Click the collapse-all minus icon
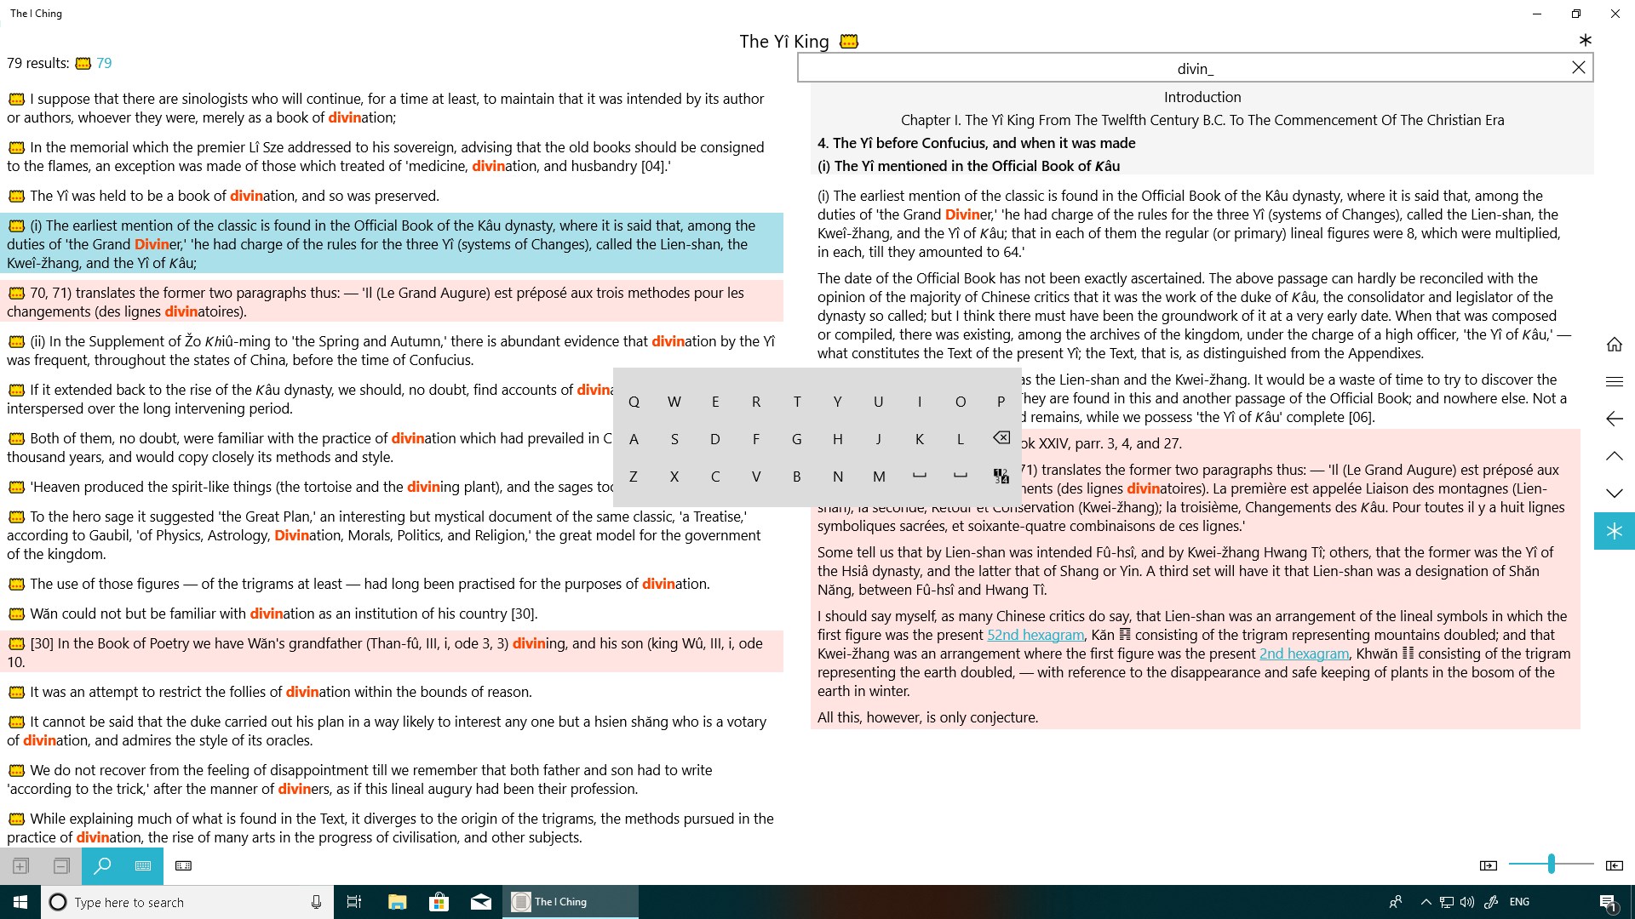1635x919 pixels. click(x=61, y=865)
